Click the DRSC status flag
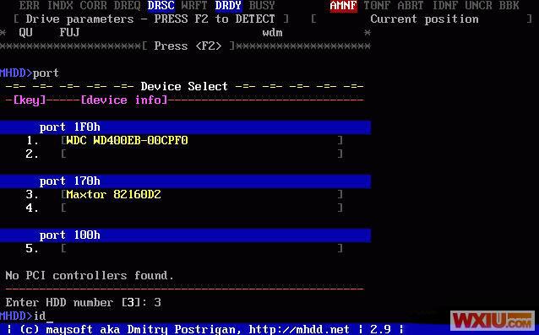The height and width of the screenshot is (335, 539). pos(161,6)
